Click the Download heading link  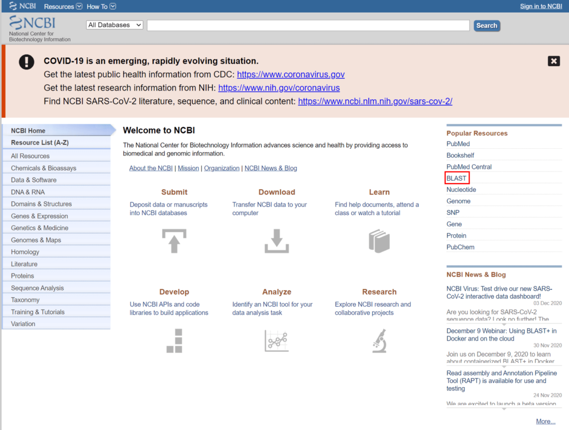[277, 192]
